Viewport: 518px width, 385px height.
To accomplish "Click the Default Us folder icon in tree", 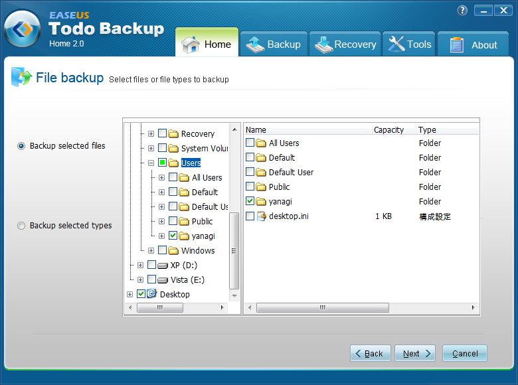I will [184, 206].
